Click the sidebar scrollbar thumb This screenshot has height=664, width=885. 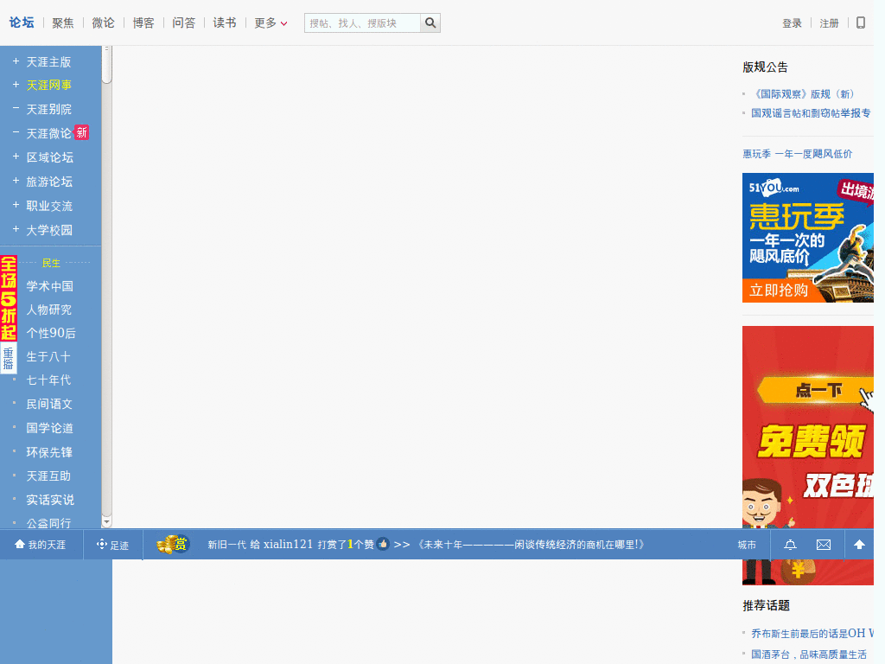tap(106, 65)
